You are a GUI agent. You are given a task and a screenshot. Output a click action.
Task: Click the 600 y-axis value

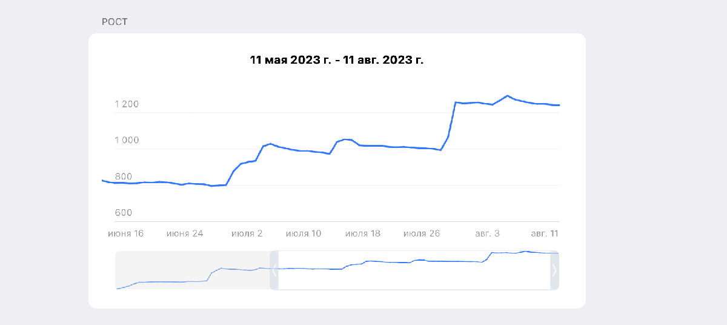pos(123,213)
